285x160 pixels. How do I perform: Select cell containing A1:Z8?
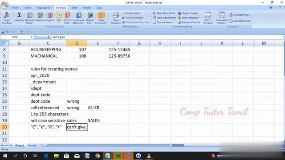pyautogui.click(x=98, y=108)
